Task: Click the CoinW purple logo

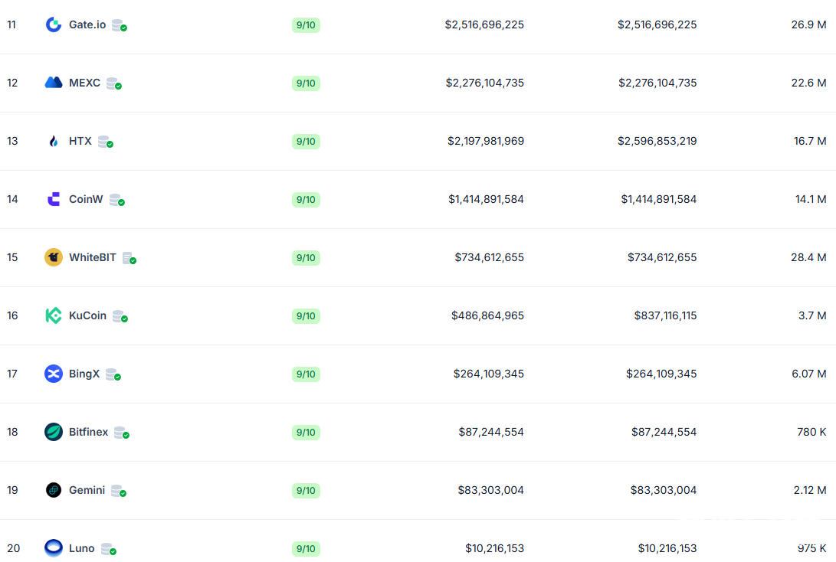Action: 54,199
